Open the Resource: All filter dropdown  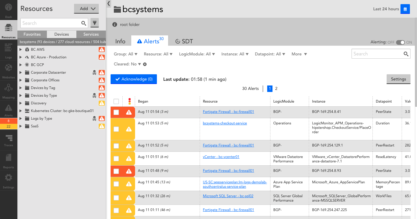click(158, 54)
